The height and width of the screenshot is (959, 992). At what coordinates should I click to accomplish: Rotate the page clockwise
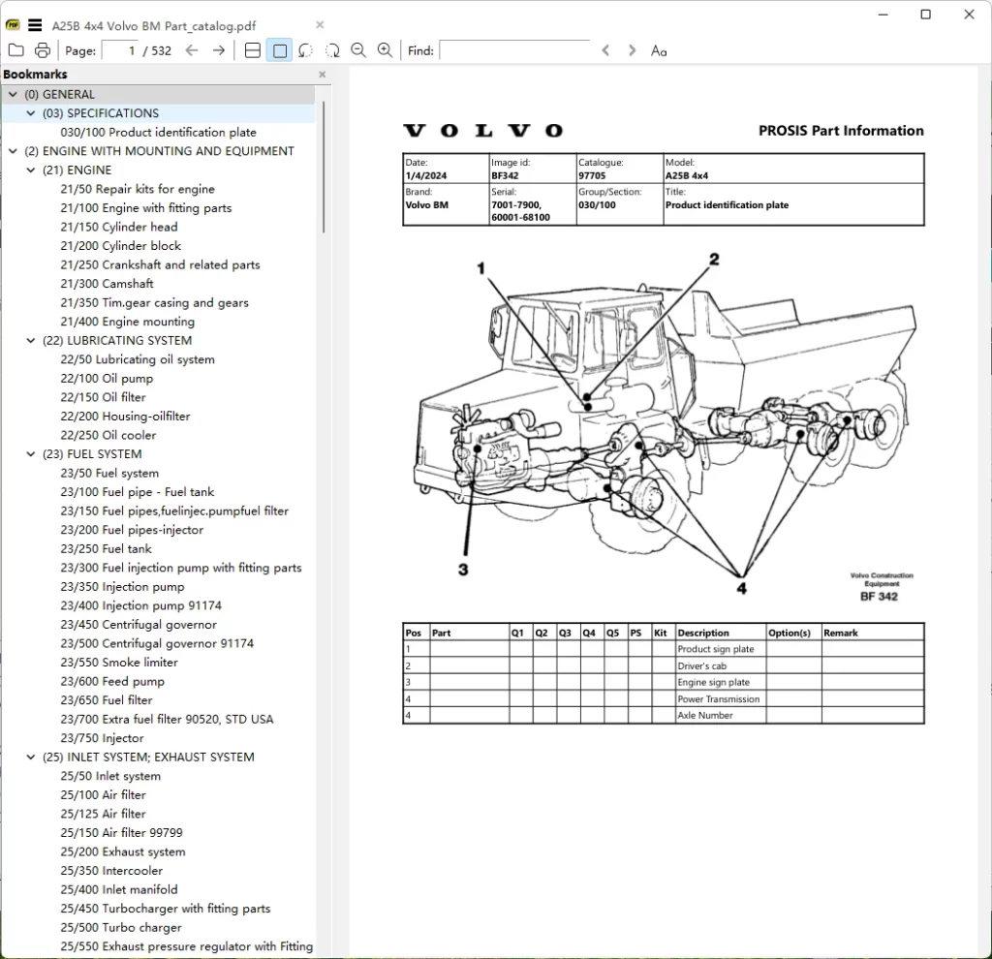tap(332, 50)
